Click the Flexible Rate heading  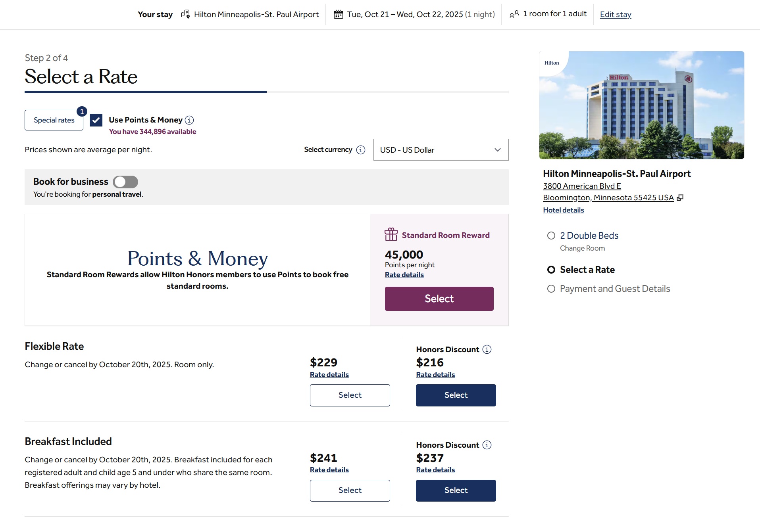point(54,346)
